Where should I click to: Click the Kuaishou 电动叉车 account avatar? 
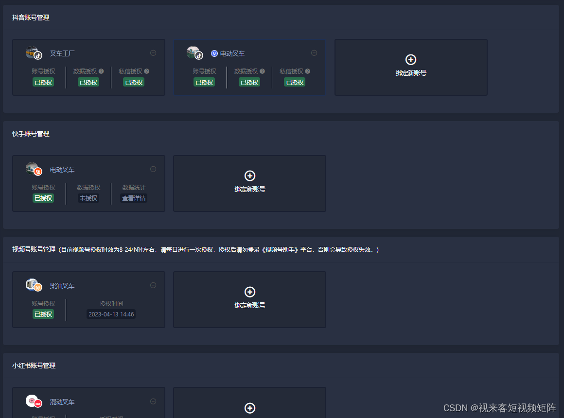click(x=34, y=169)
